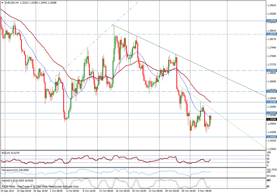Select the 1.28476 dashed level price tag

click(271, 34)
